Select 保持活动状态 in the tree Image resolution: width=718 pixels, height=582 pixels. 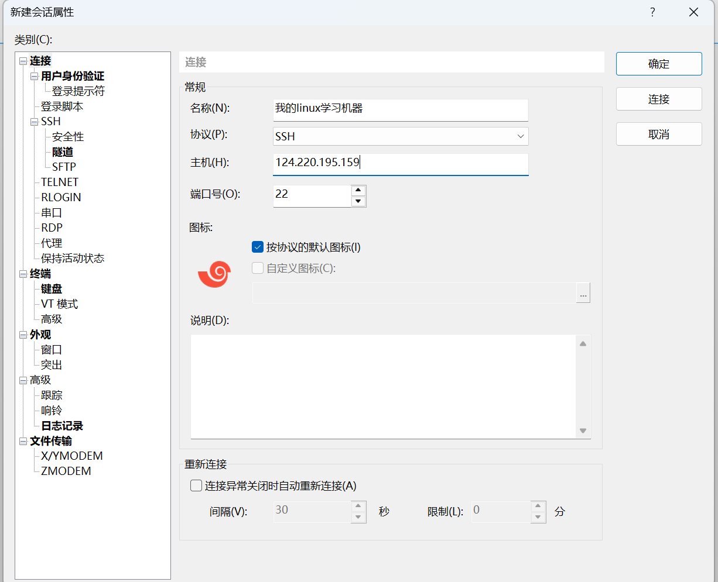pyautogui.click(x=73, y=259)
